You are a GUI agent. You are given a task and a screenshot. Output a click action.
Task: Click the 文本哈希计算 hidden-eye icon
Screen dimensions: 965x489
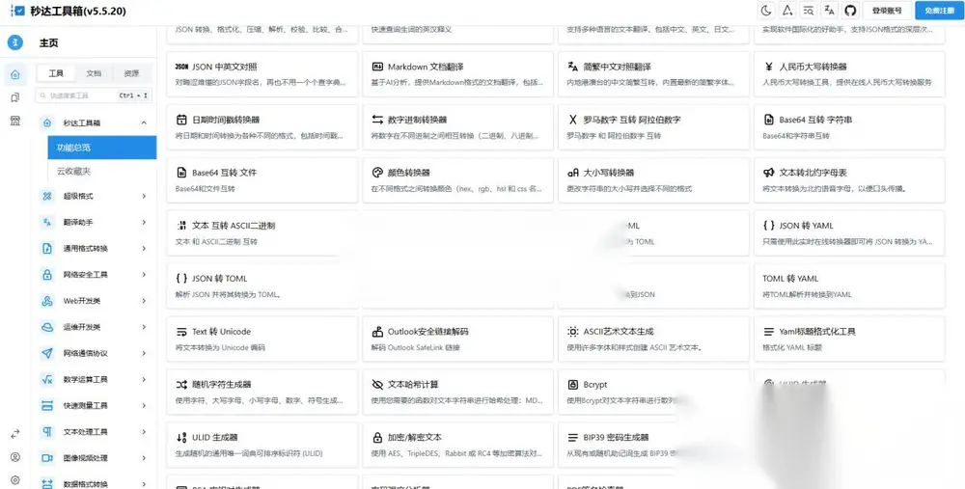(x=377, y=385)
